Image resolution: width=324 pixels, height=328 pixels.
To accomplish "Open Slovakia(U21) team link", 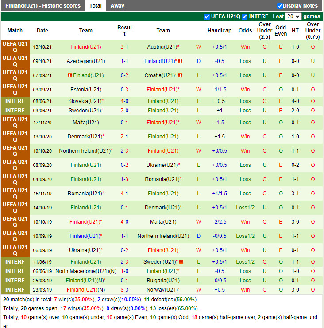I will (84, 101).
